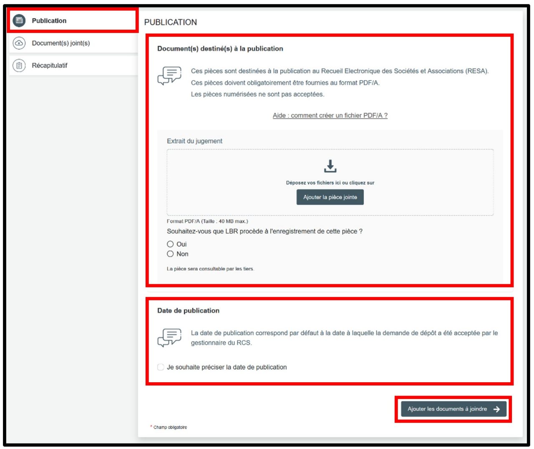Click the right arrow icon on the next button
The width and height of the screenshot is (534, 449).
[496, 409]
